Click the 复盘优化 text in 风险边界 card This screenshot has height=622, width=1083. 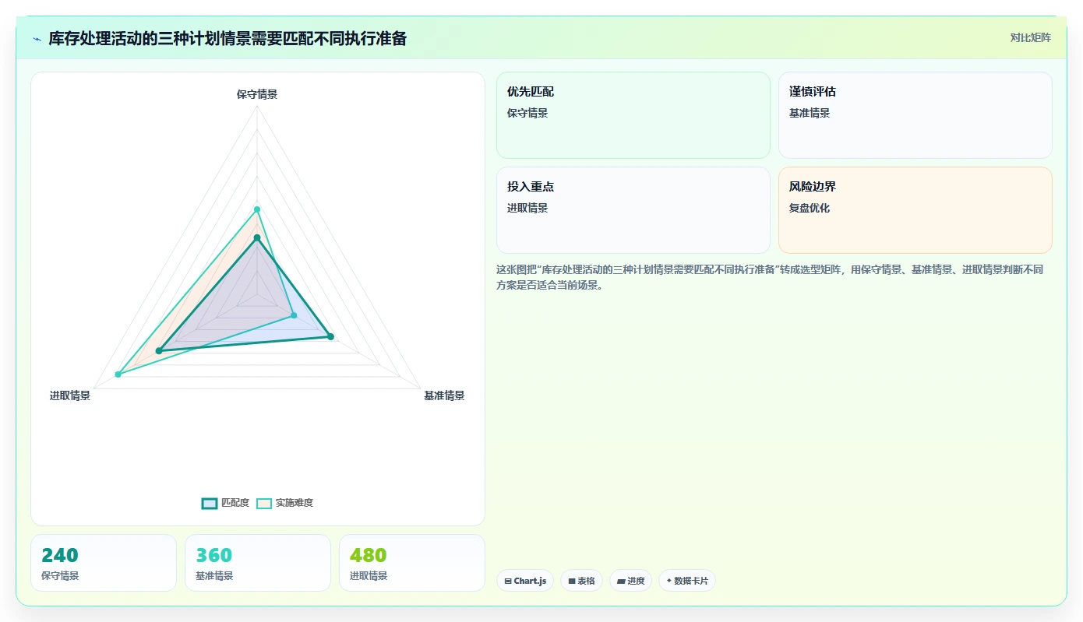click(810, 208)
